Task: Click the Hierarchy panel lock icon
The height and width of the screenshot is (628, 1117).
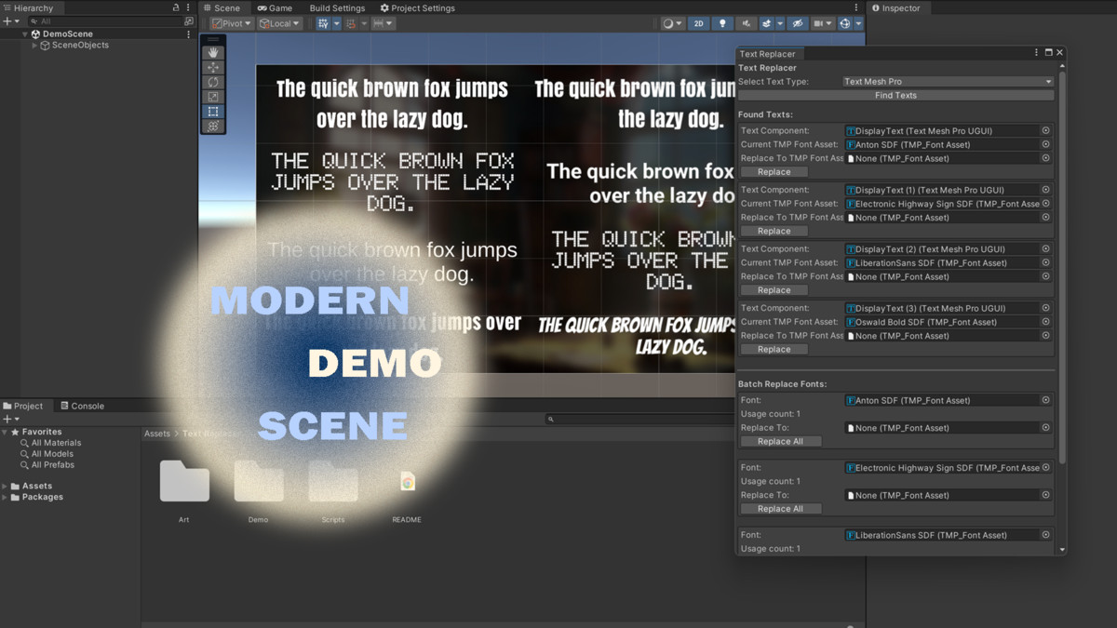Action: 176,7
